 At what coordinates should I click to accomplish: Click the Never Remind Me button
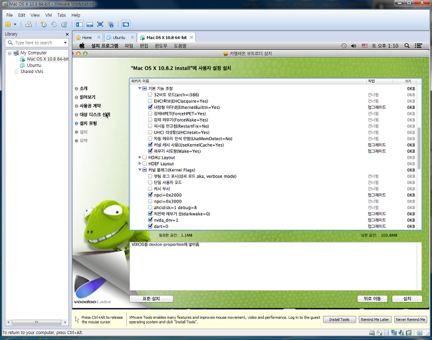[x=411, y=319]
